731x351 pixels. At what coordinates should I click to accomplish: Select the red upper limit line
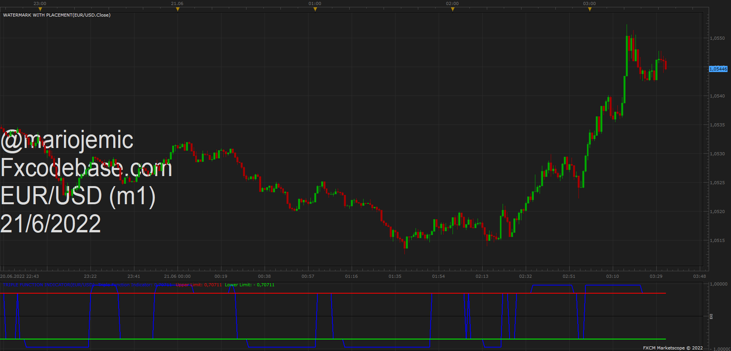click(333, 293)
